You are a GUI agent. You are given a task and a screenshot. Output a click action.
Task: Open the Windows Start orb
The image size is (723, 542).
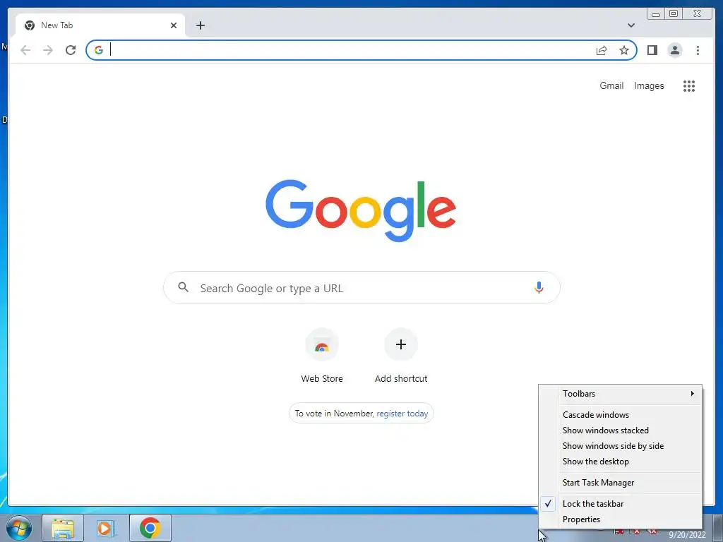pos(19,528)
